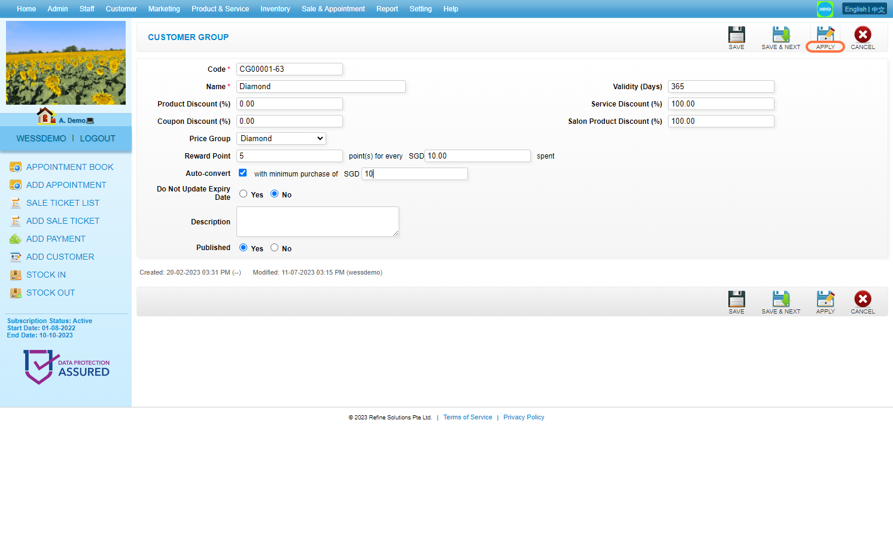
Task: Click the Add Sale Ticket sidebar icon
Action: point(16,221)
